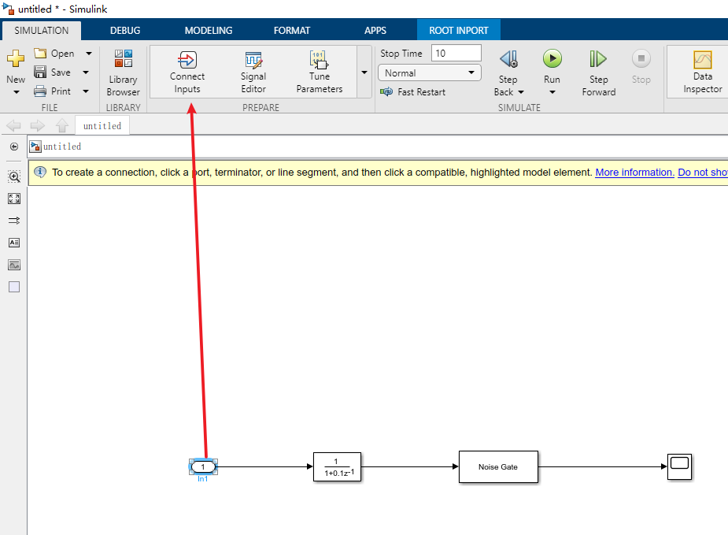Click the hide/show model browser icon
Viewport: 728px width, 535px height.
click(14, 147)
